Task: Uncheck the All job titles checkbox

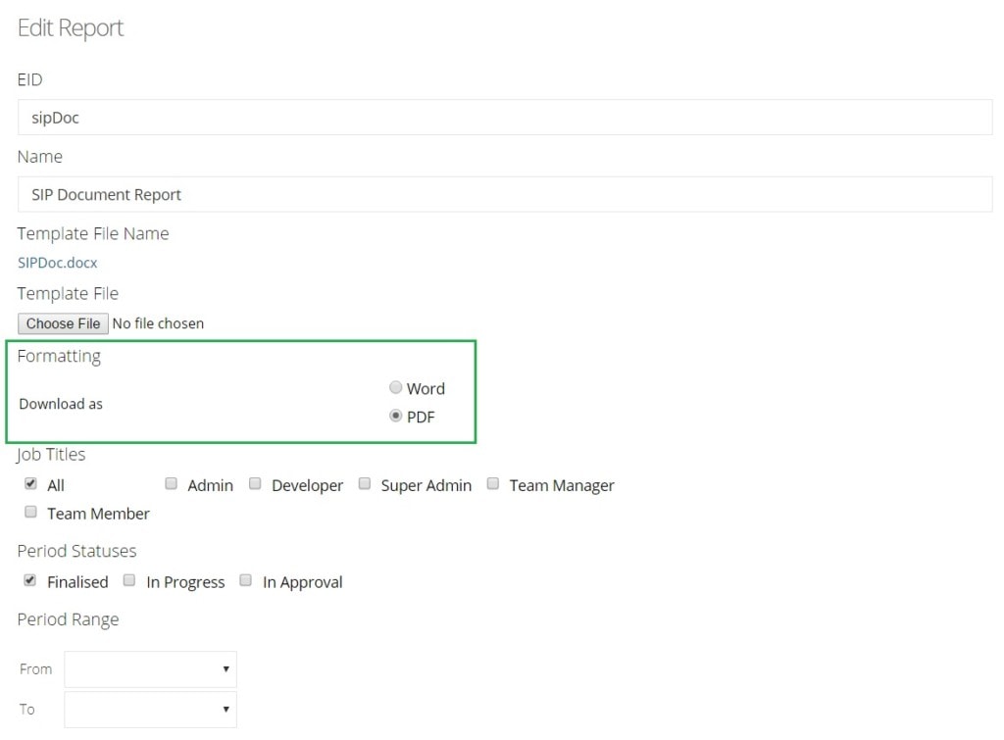Action: (30, 483)
